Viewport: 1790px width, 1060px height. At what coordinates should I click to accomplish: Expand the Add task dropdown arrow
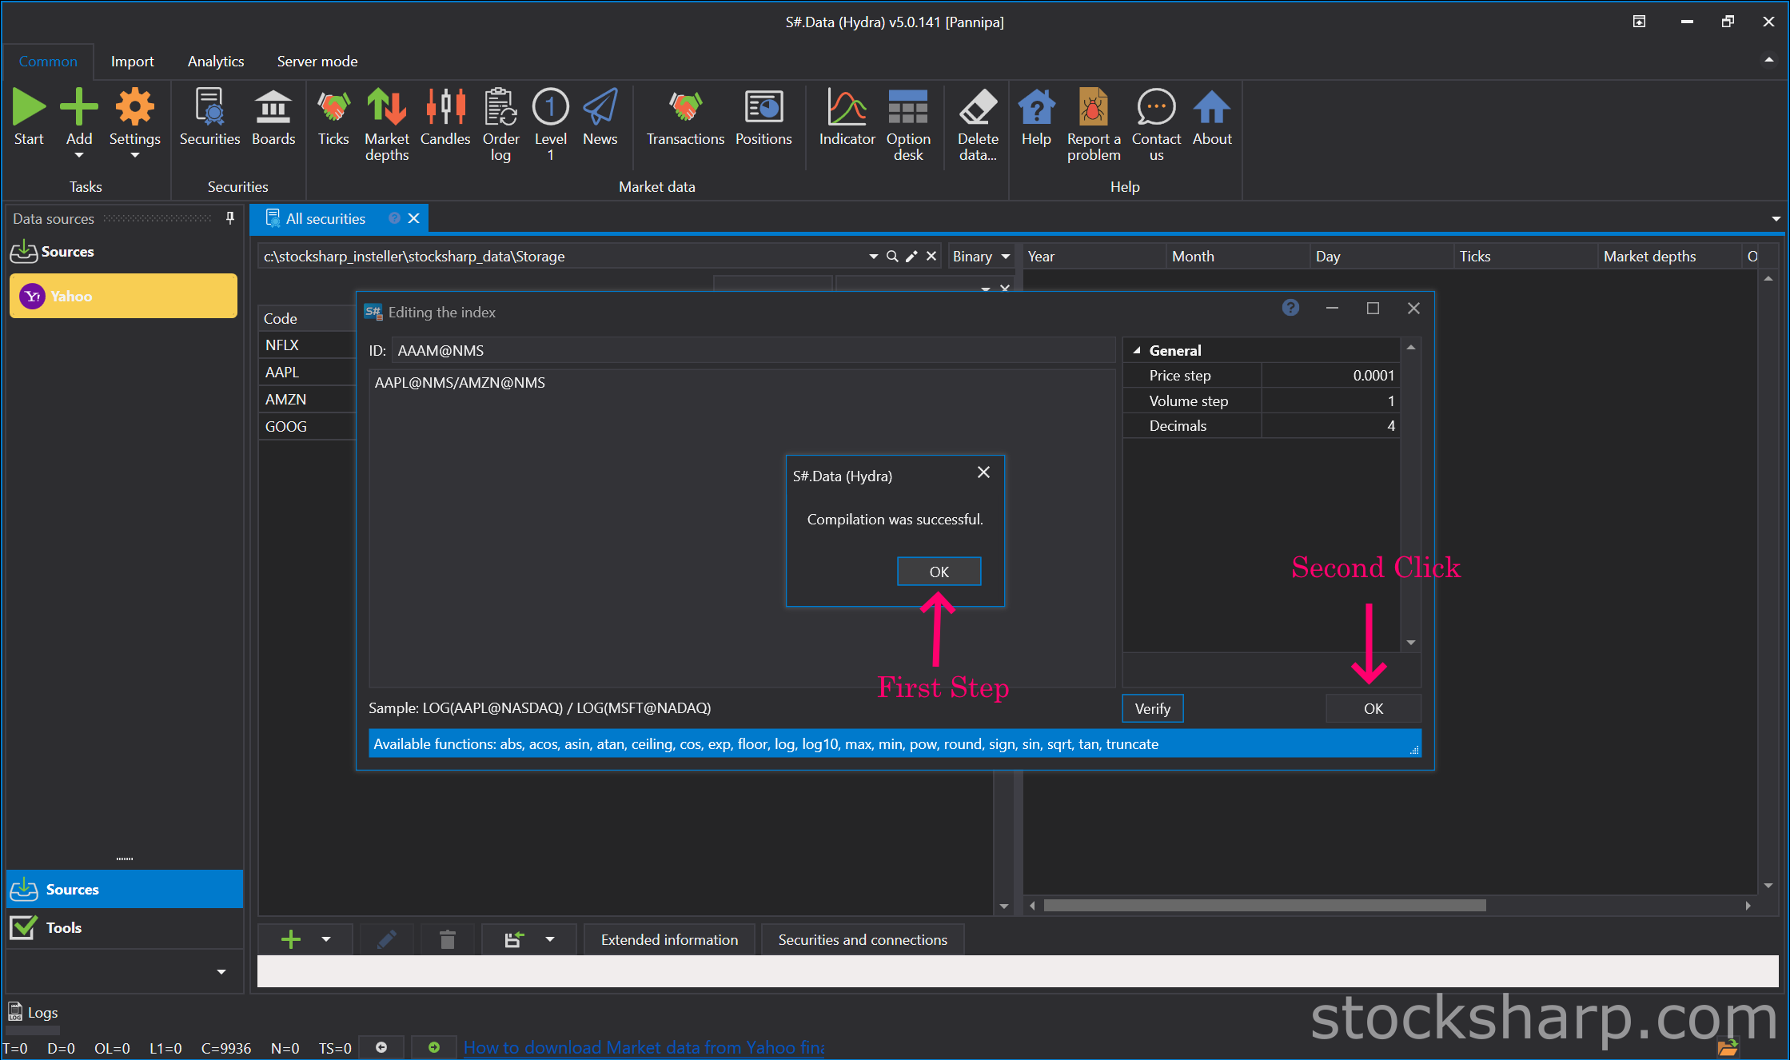79,156
